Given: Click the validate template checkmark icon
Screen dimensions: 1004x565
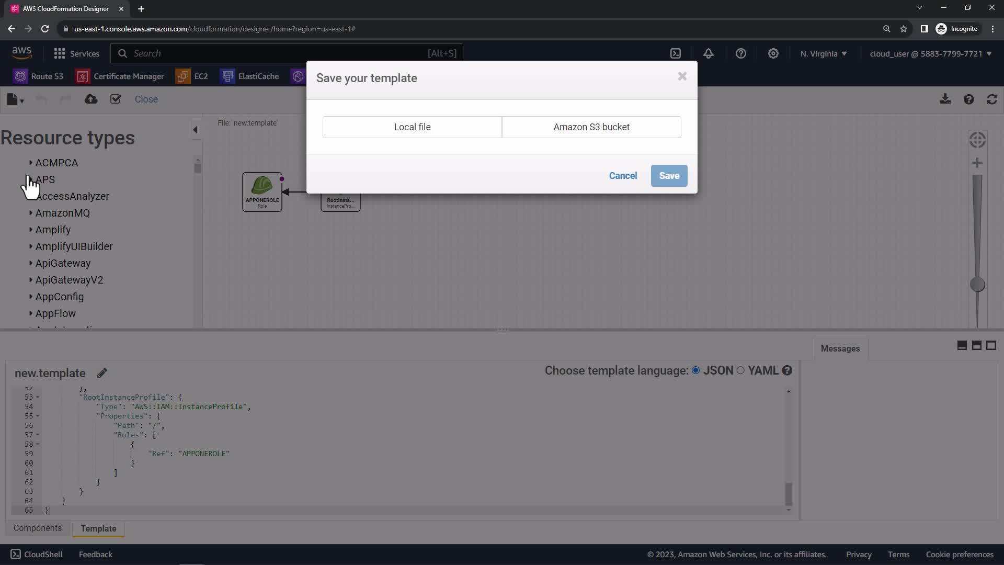Looking at the screenshot, I should [116, 99].
